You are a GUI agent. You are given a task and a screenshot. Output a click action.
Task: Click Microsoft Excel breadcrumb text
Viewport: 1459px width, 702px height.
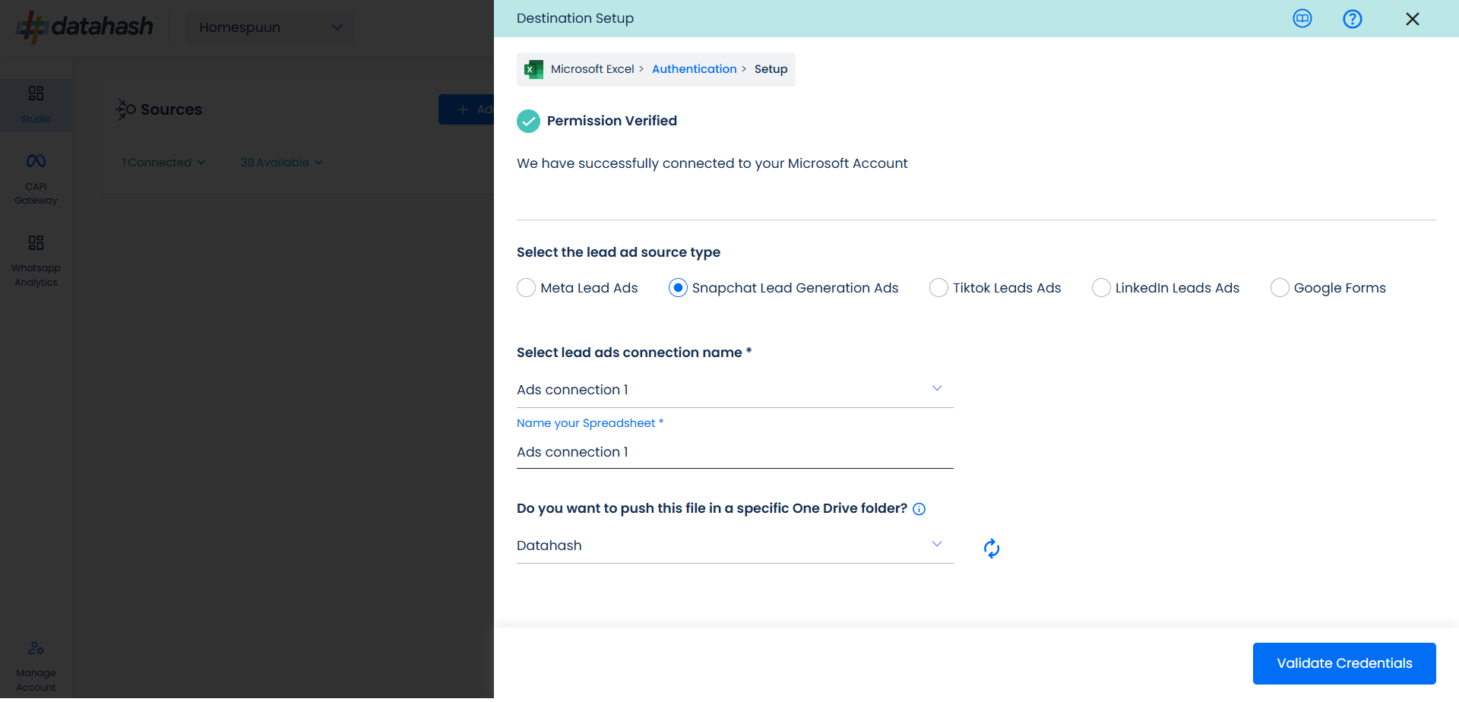pyautogui.click(x=592, y=69)
